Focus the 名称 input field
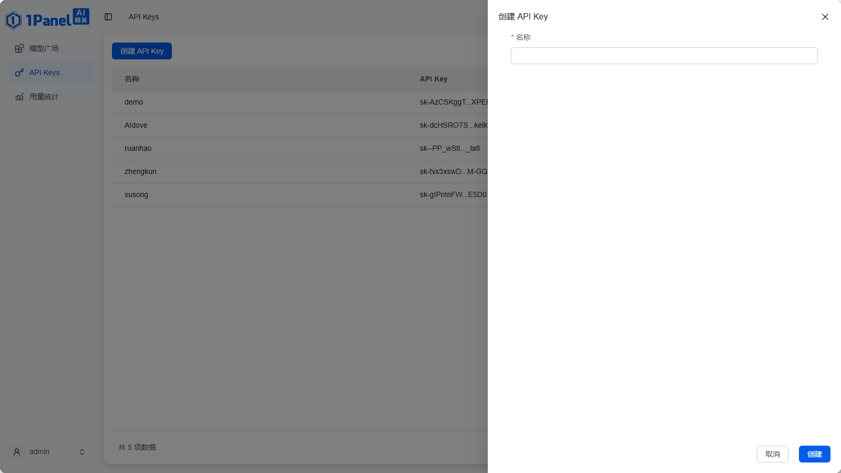841x473 pixels. pyautogui.click(x=664, y=56)
